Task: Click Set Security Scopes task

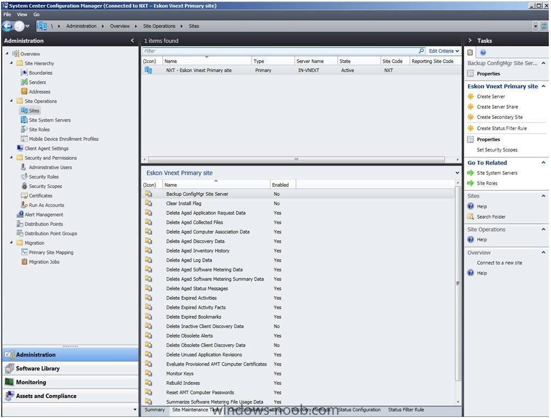Action: coord(497,150)
